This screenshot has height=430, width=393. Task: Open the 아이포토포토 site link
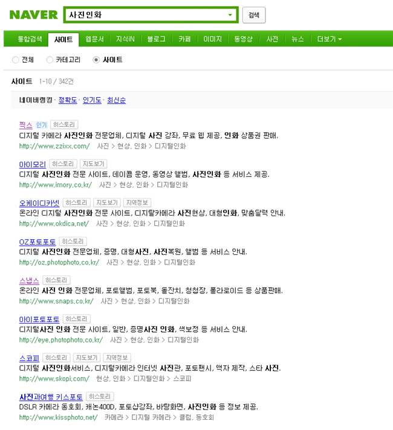click(39, 319)
